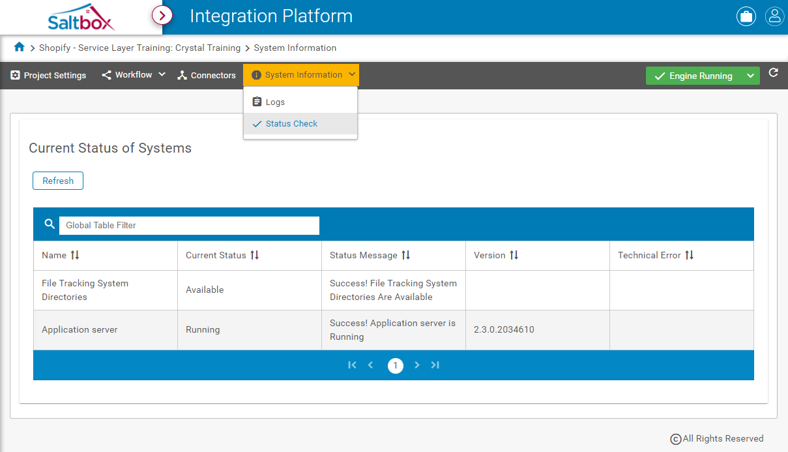This screenshot has width=788, height=452.
Task: Click the All Rights Reserved footer text
Action: click(723, 438)
